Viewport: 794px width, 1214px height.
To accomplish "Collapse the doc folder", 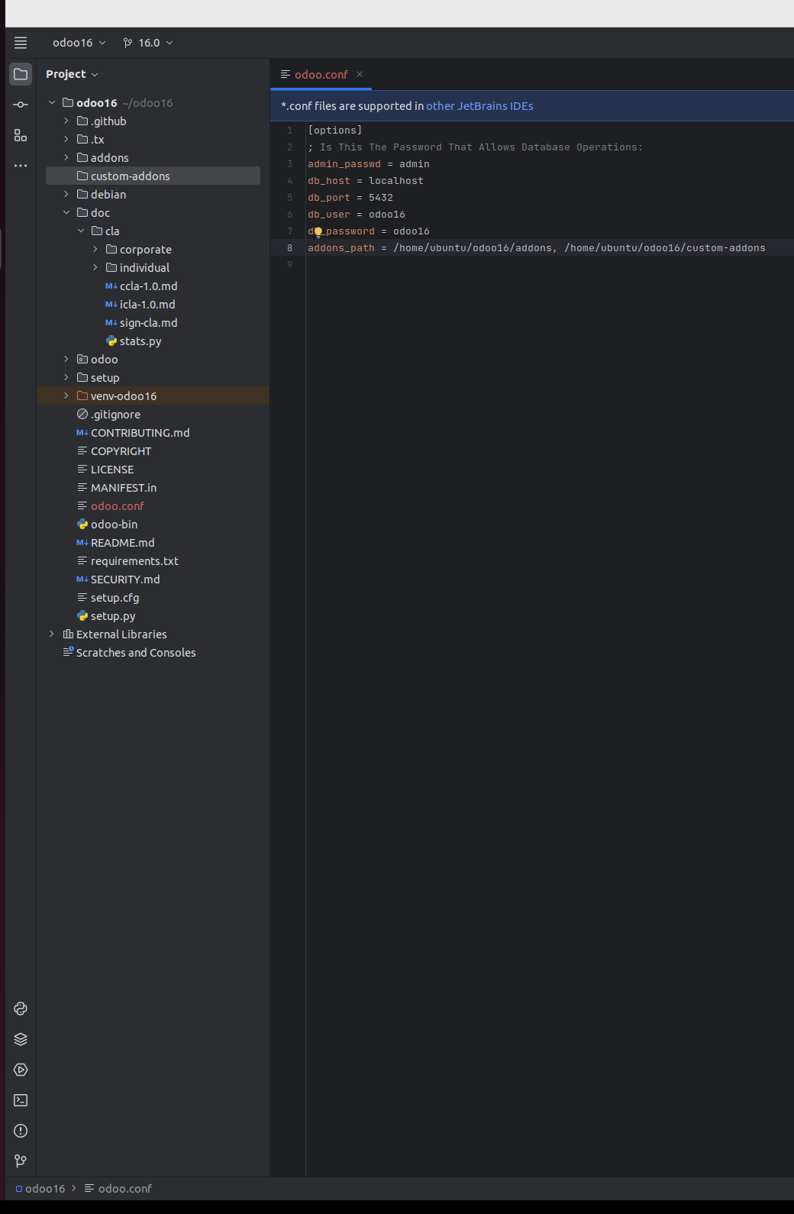I will point(66,212).
